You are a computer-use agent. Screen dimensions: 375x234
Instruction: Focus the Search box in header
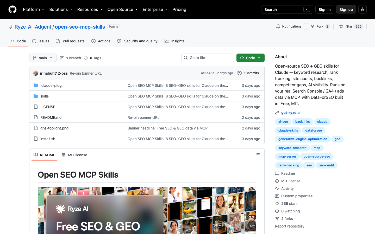coord(287,9)
